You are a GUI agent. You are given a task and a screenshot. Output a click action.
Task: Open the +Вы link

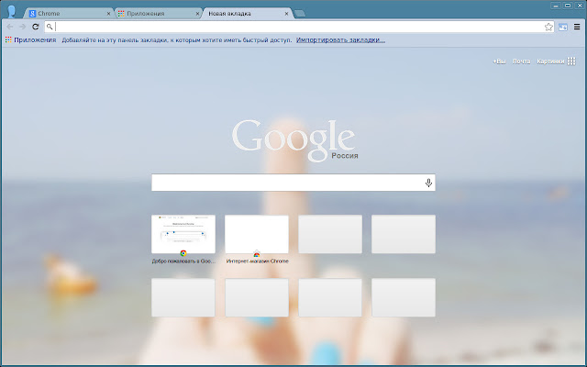coord(499,61)
